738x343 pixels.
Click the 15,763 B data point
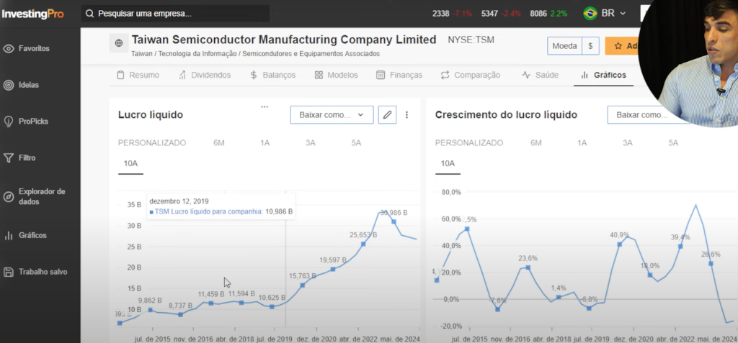pos(302,285)
